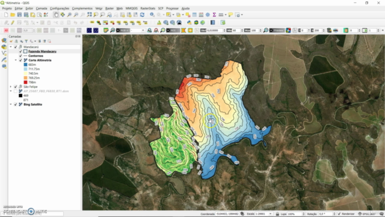Open the Processar menu
This screenshot has width=385, height=217.
[173, 8]
